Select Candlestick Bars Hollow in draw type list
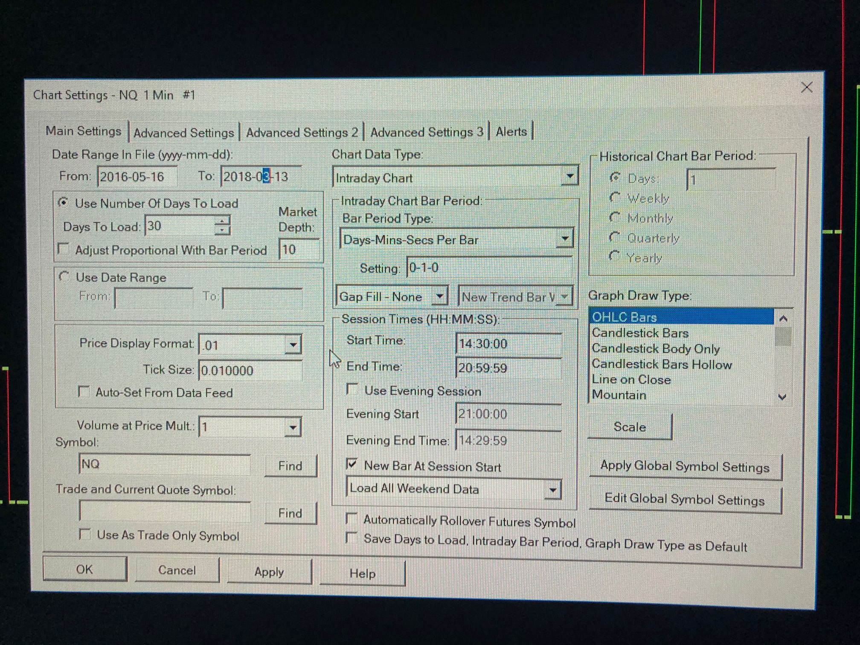Screen dimensions: 860x645 pos(662,364)
